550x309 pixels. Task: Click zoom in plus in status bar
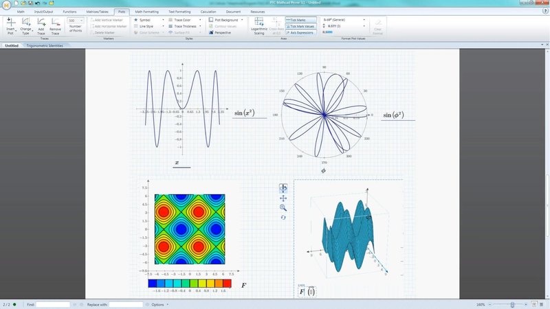pos(526,304)
